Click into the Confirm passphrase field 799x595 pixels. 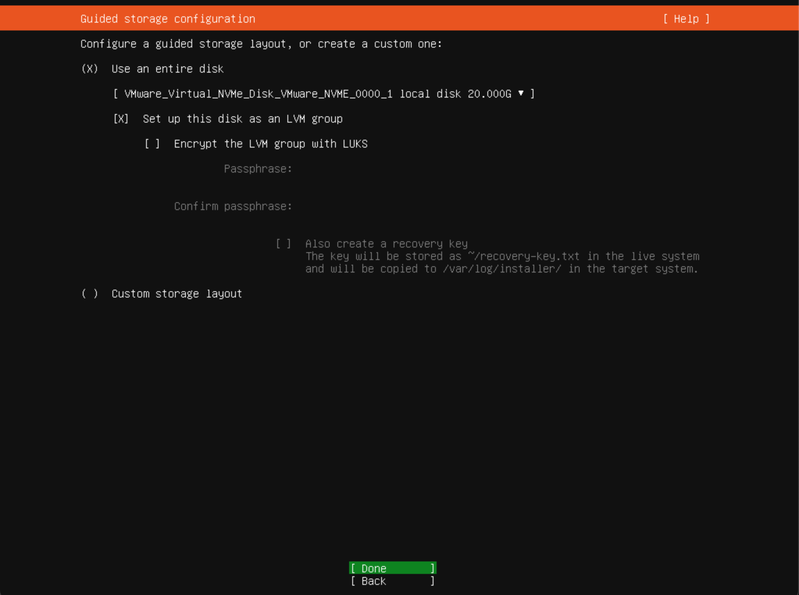[430, 206]
